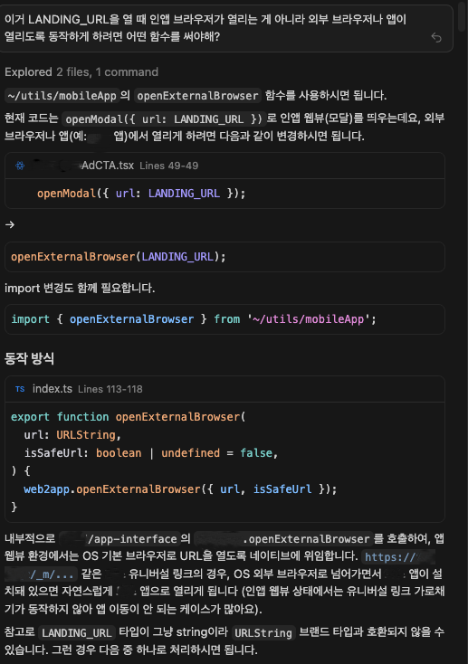Click the URLString inline code chip
Screen dimensions: 468x664
[x=263, y=632]
